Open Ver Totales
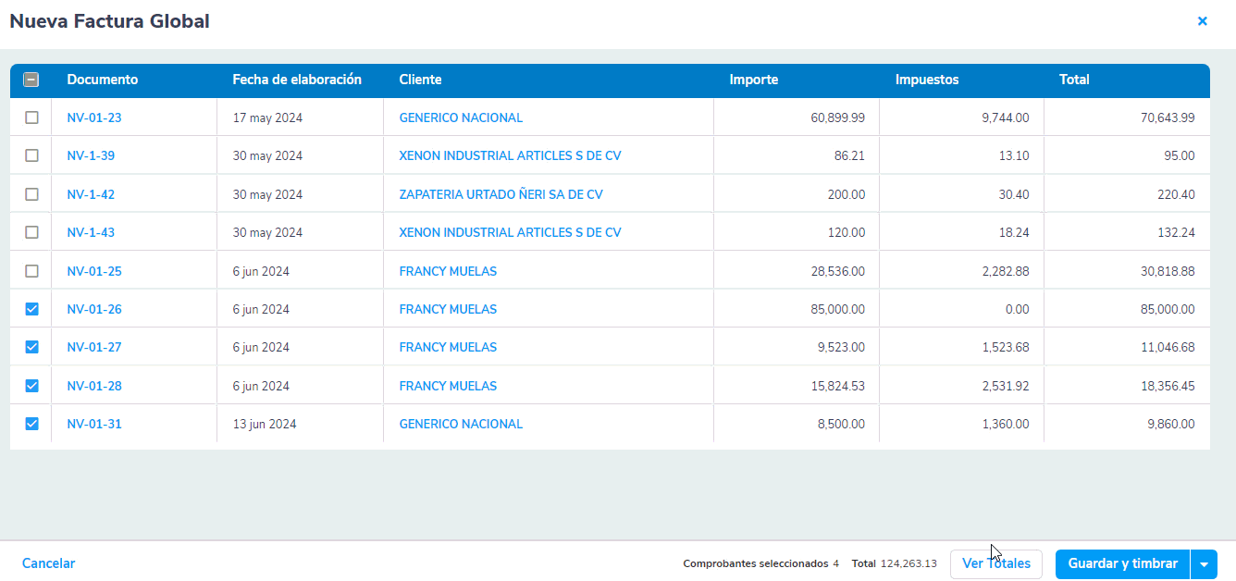The height and width of the screenshot is (581, 1236). pos(995,564)
